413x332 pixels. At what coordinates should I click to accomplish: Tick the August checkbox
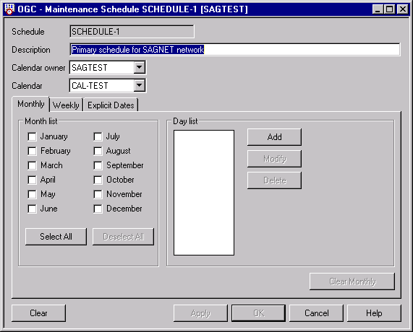click(98, 151)
